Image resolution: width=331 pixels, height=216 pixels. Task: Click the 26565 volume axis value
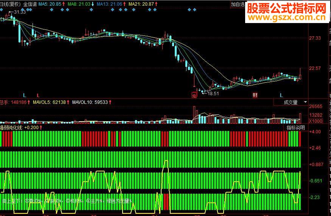[x=315, y=106]
